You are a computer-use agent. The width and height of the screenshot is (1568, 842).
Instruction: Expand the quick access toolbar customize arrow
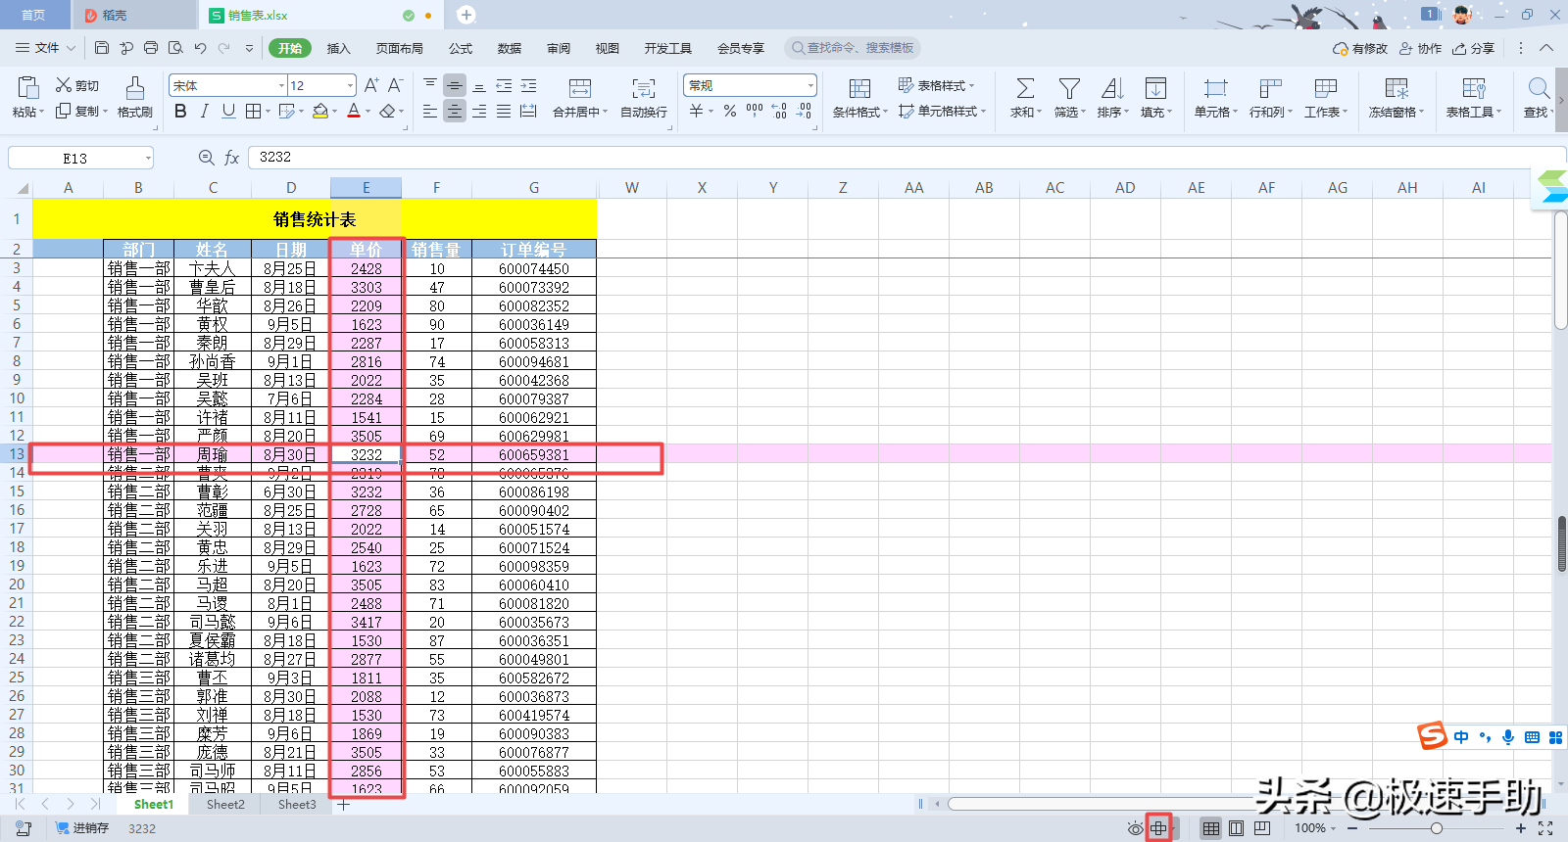(249, 48)
